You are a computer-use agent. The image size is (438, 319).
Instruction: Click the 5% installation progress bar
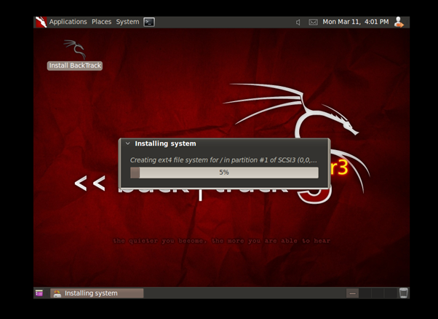click(224, 173)
